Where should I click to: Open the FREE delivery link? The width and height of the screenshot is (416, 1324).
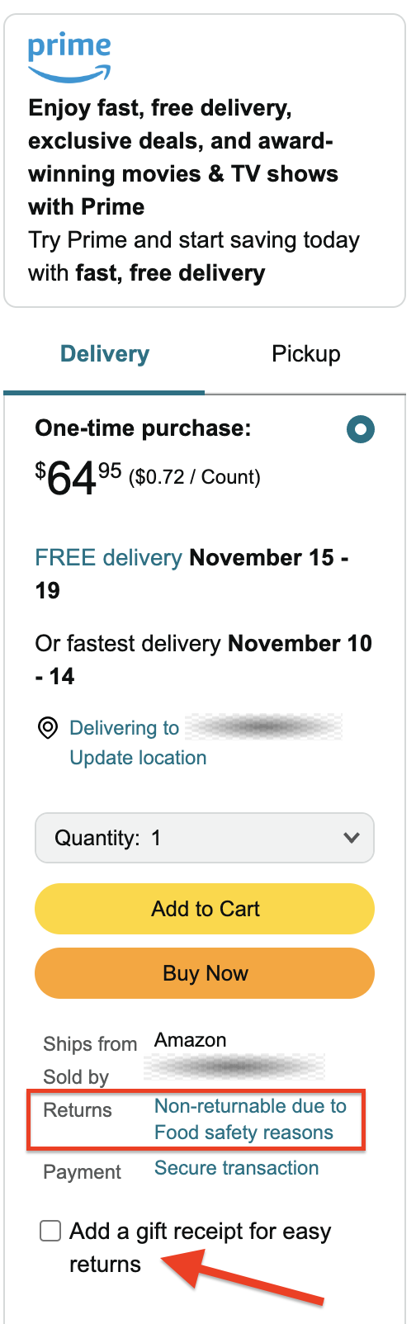coord(108,558)
